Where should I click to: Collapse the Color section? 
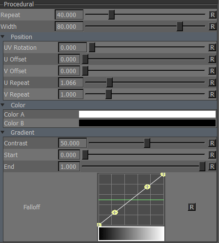(2, 105)
